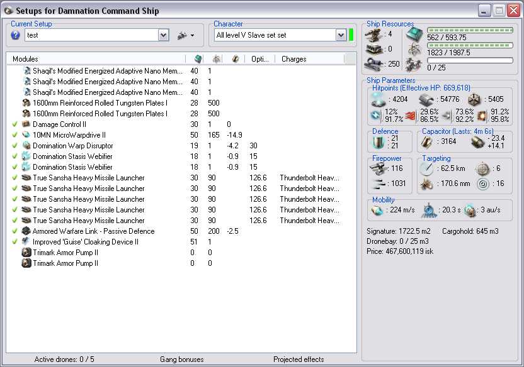Toggle Improved 'Guise' Cloaking Device checkmark
Screen dimensions: 524x367
click(x=14, y=241)
